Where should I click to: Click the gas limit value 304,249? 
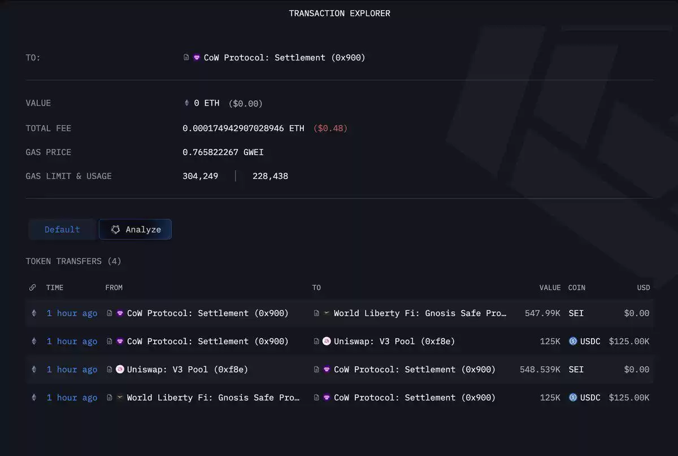201,176
